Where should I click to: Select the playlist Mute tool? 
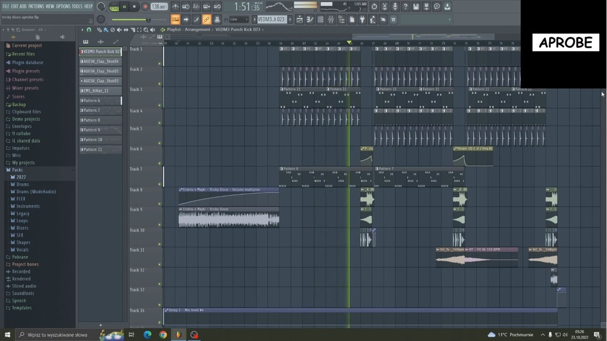[119, 30]
